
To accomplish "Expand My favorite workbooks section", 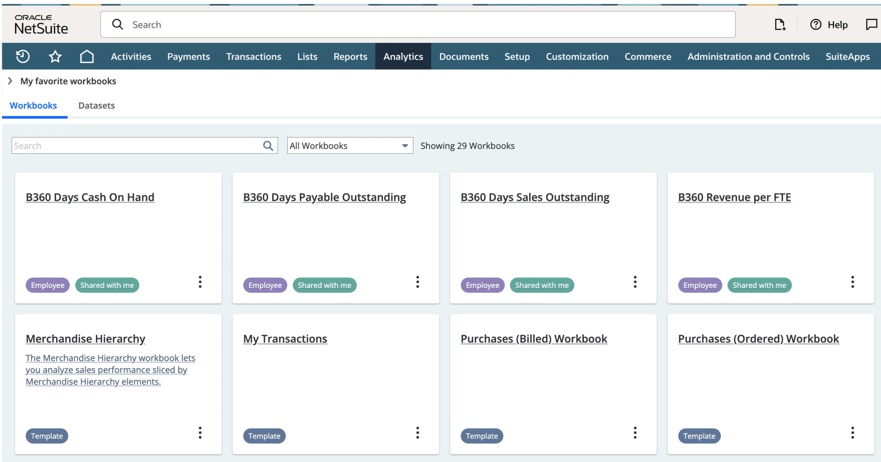I will pyautogui.click(x=10, y=81).
